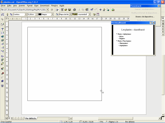Open the Alignment tool

[x=2, y=60]
